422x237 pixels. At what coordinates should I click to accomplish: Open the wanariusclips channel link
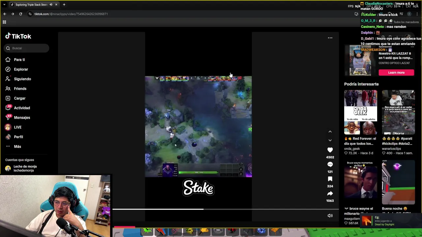point(391,149)
